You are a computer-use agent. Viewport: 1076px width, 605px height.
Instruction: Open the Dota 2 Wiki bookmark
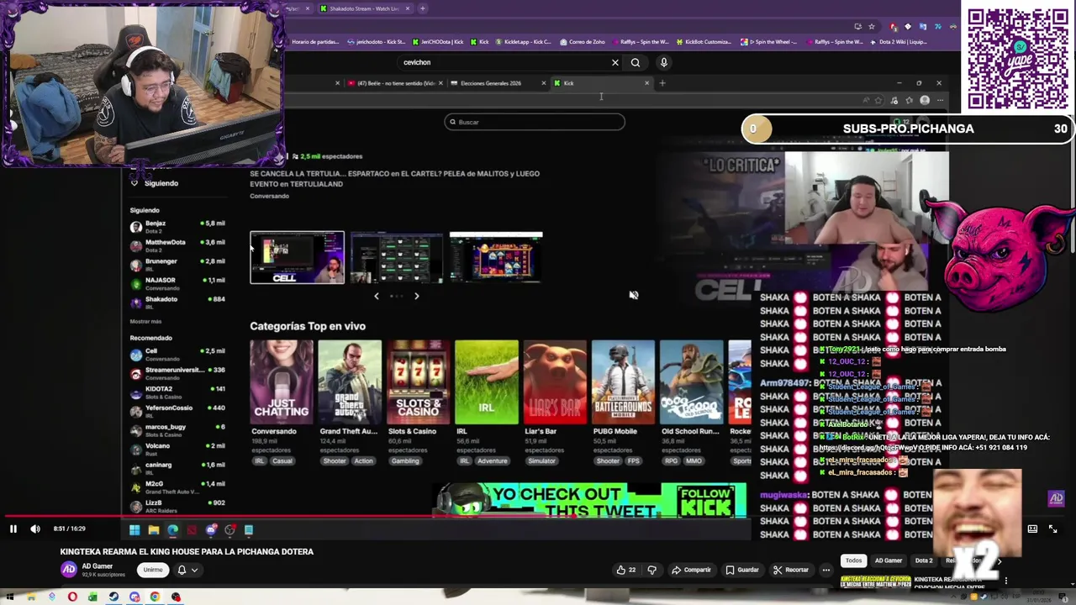click(898, 41)
